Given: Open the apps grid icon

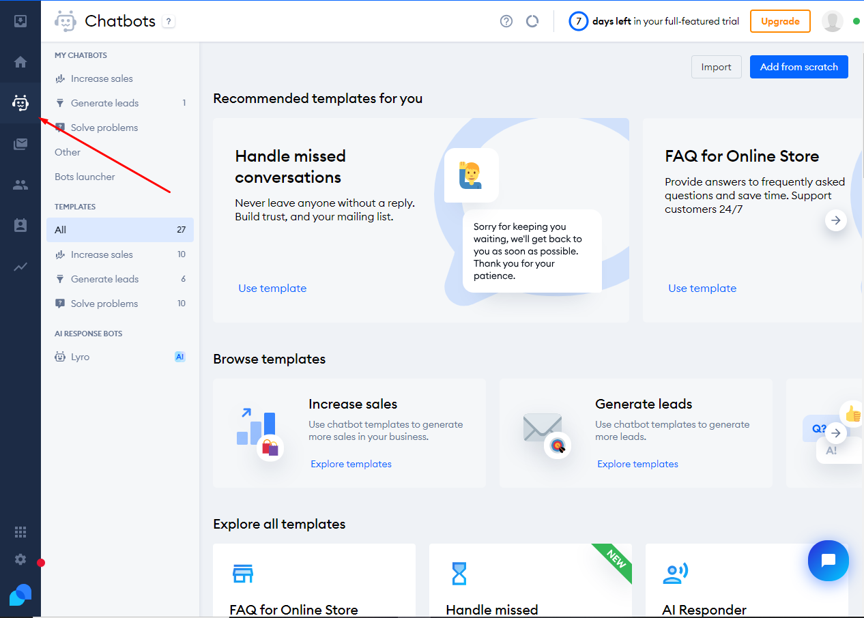Looking at the screenshot, I should click(x=20, y=532).
